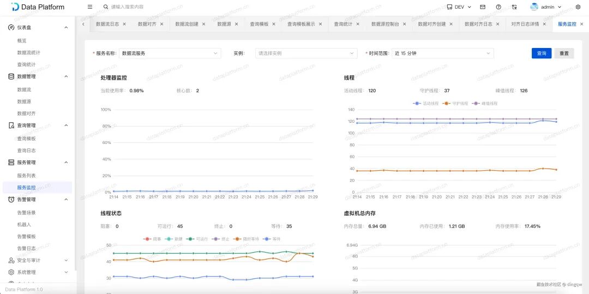Click the 服务管理 icon in sidebar

click(11, 162)
